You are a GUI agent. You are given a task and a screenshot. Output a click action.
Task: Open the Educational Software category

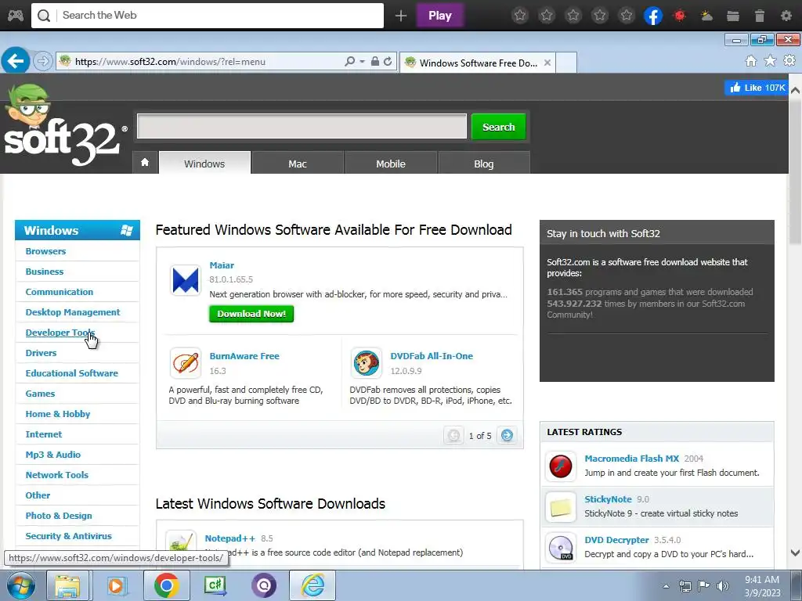pyautogui.click(x=71, y=373)
